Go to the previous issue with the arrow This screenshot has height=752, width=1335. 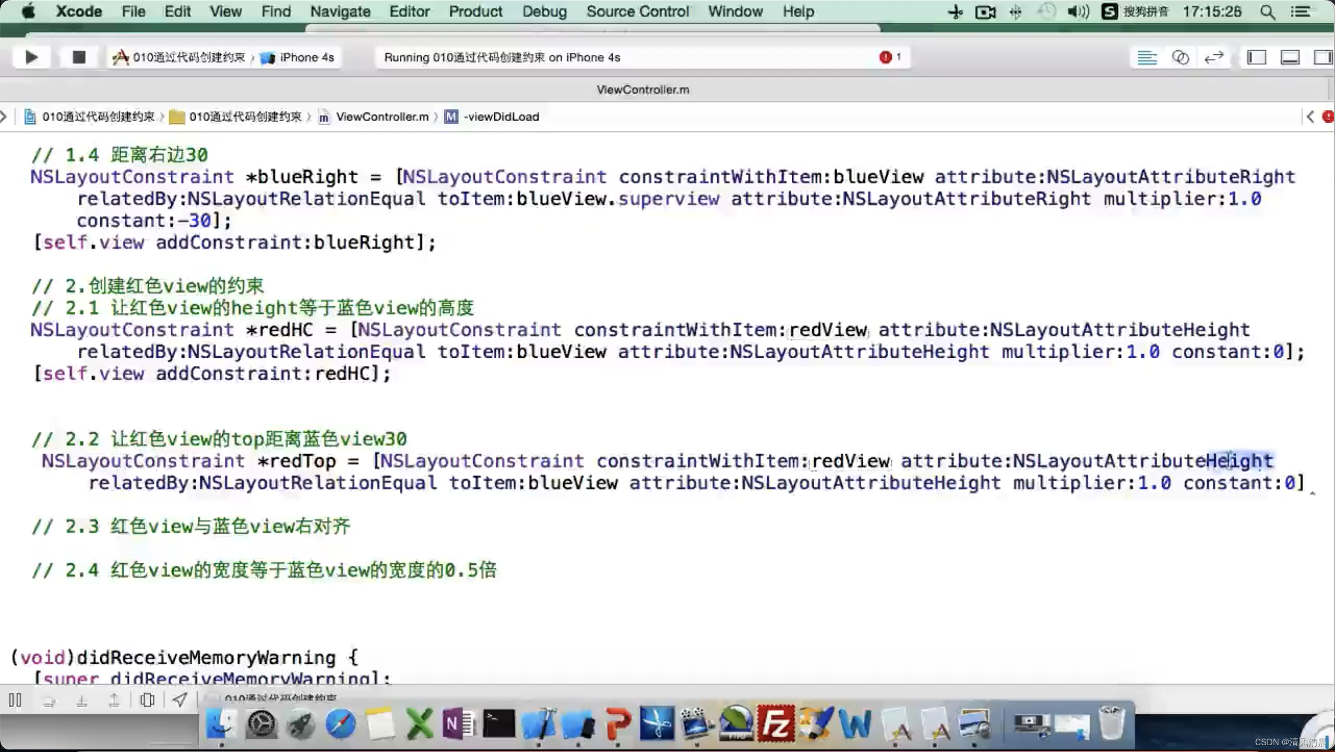point(1310,116)
